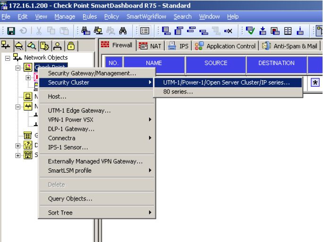Highlight Security Cluster context menu entry
The width and height of the screenshot is (323, 242).
pos(97,83)
